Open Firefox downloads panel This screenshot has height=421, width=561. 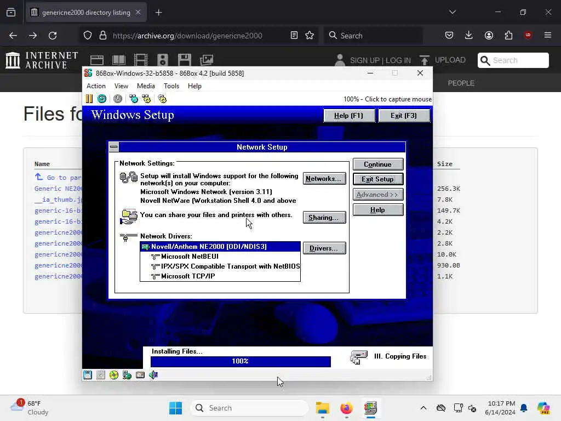click(x=469, y=35)
